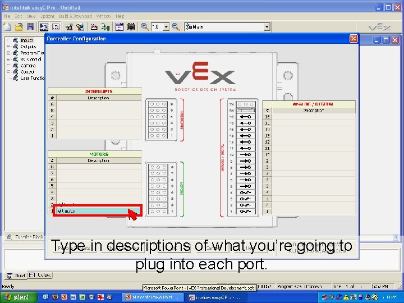The width and height of the screenshot is (404, 303).
Task: Expand the RC Control tree node
Action: click(x=8, y=59)
